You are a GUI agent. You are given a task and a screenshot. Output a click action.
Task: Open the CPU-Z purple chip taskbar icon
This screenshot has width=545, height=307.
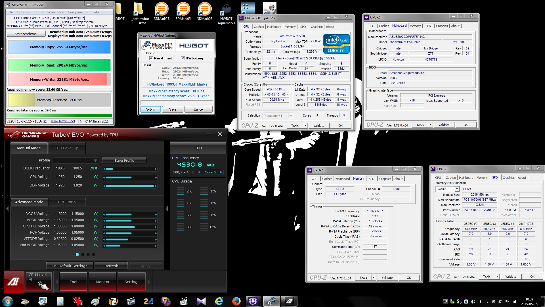pyautogui.click(x=253, y=301)
